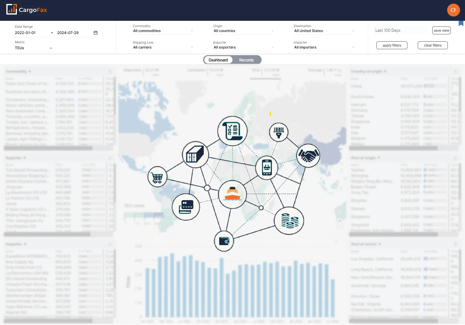
Task: Click the handshake icon in the network diagram
Action: tap(308, 155)
